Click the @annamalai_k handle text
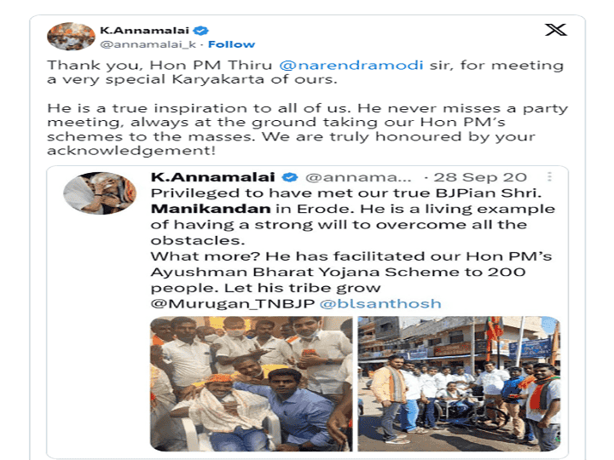This screenshot has height=460, width=614. pos(148,44)
